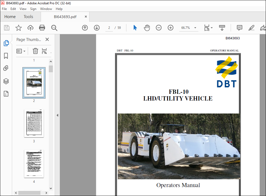Zoom out with the minus button

click(x=159, y=28)
